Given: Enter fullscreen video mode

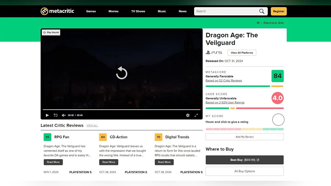Looking at the screenshot, I should (x=196, y=115).
